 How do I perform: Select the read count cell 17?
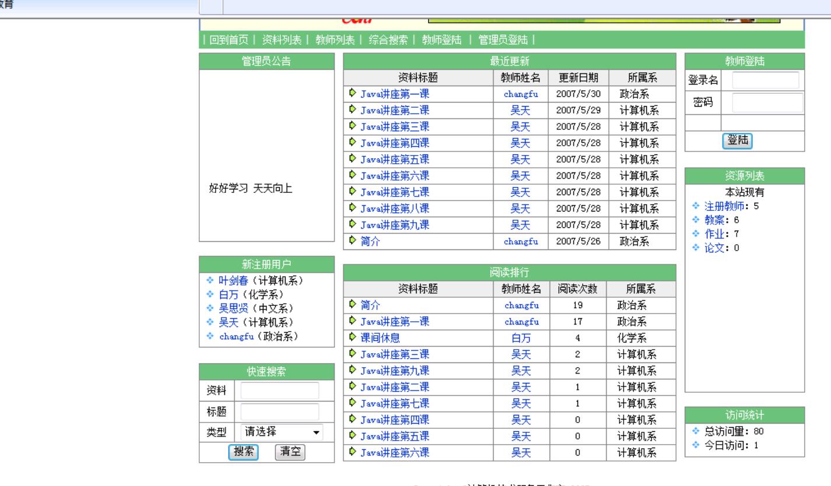pos(577,321)
